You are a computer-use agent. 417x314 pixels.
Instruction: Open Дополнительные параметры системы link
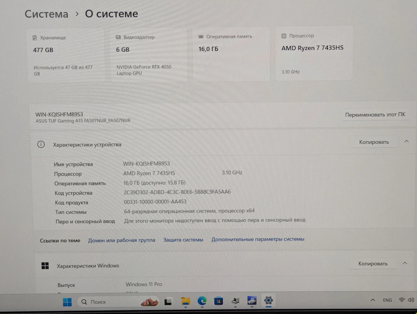[258, 239]
